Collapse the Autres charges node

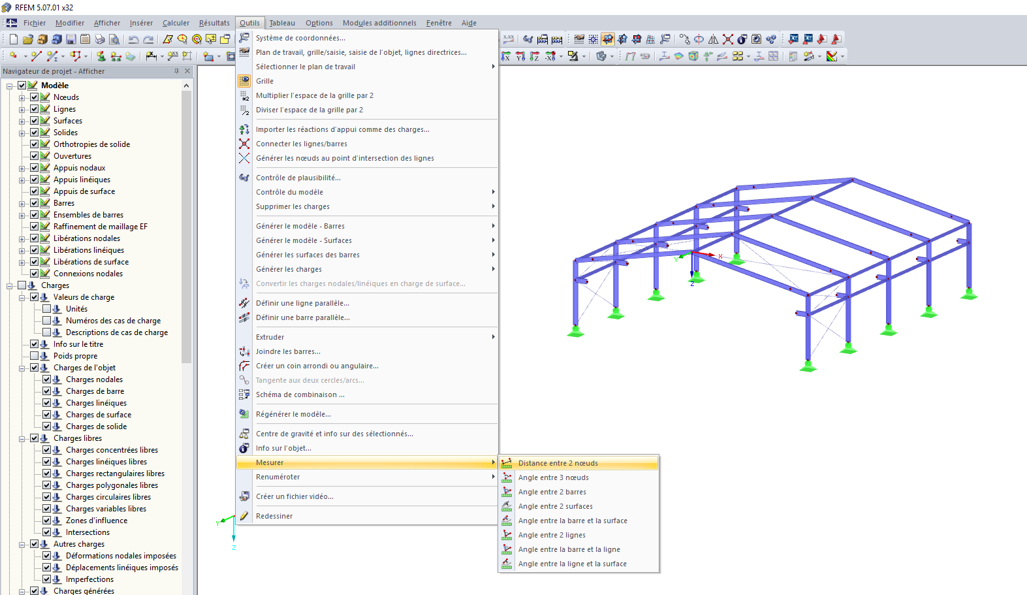click(22, 545)
